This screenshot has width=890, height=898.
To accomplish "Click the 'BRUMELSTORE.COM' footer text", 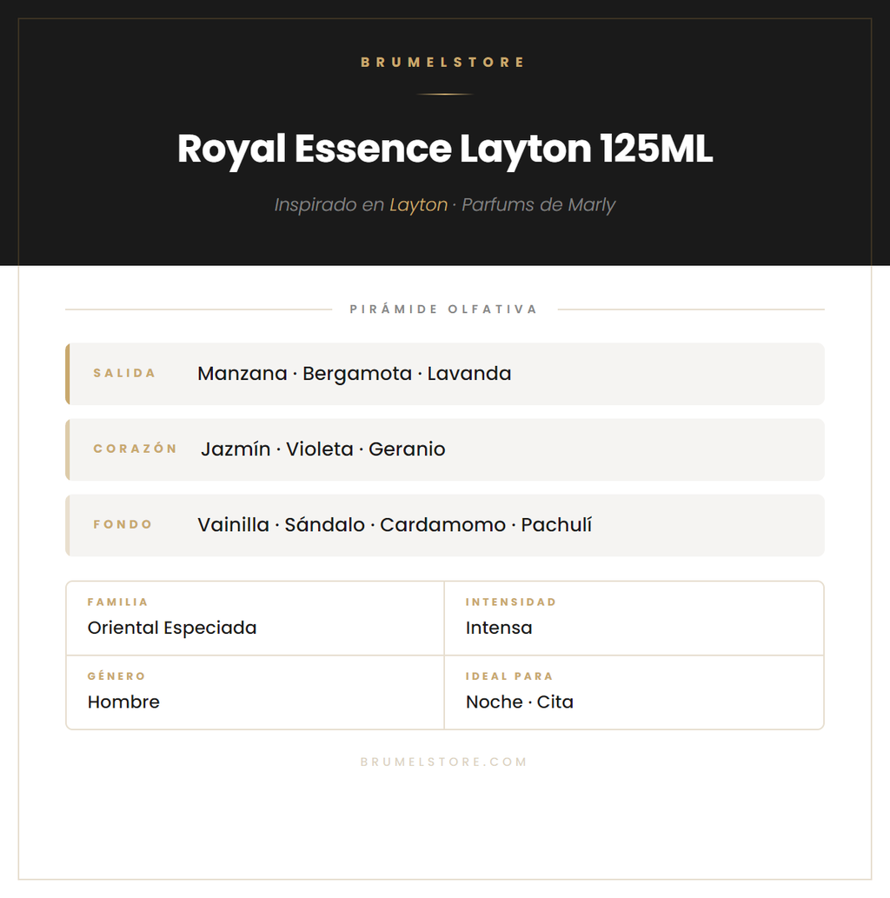I will tap(444, 762).
